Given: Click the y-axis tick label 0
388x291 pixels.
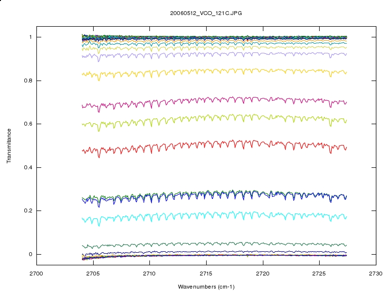Looking at the screenshot, I should point(31,254).
